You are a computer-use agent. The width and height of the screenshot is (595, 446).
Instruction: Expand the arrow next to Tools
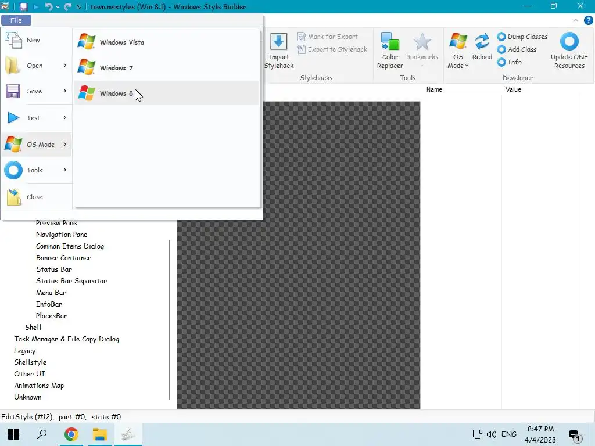tap(65, 170)
